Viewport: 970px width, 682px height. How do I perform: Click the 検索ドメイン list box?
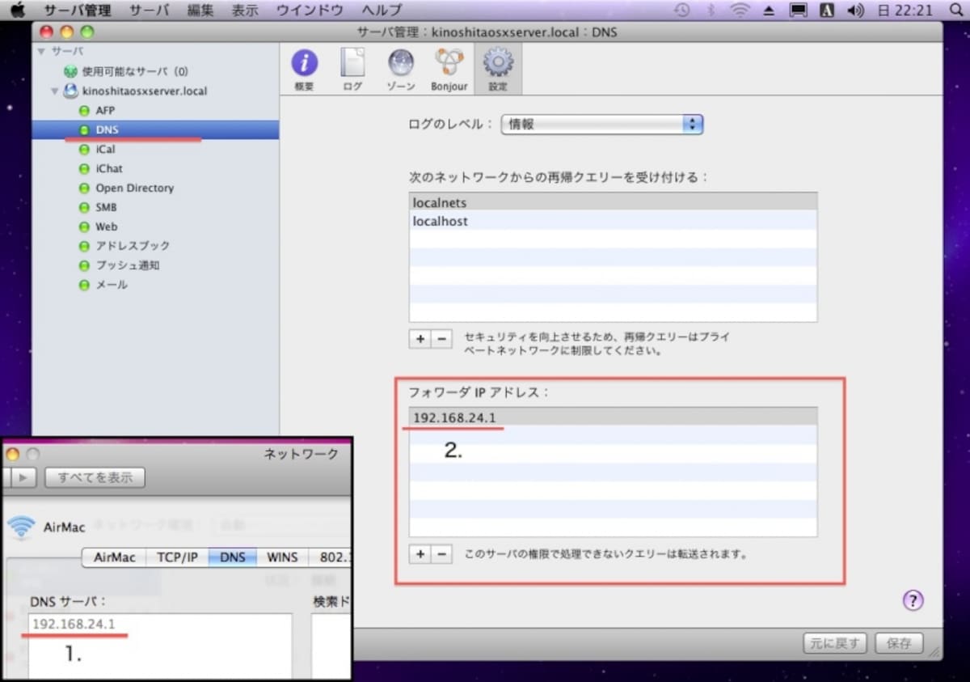pyautogui.click(x=331, y=646)
